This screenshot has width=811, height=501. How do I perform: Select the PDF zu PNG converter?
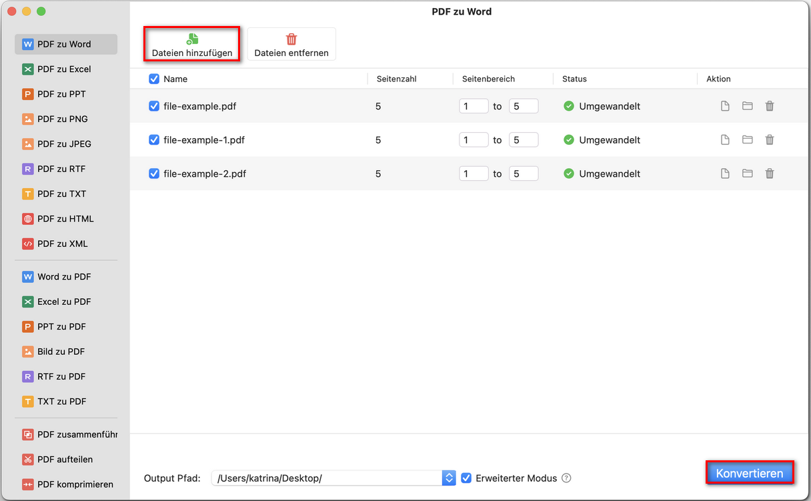pos(62,119)
